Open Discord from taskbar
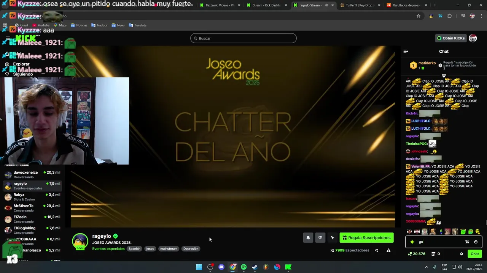This screenshot has width=487, height=273. tap(221, 267)
